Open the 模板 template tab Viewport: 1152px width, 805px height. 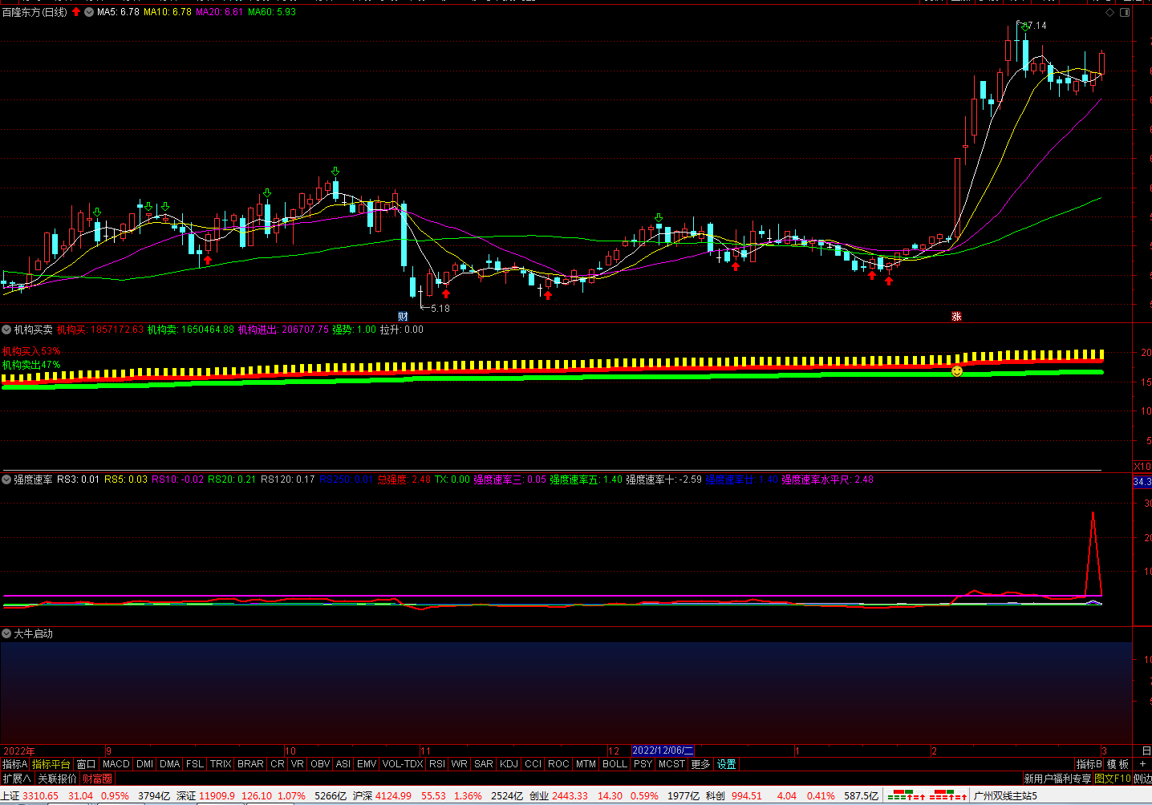[x=1118, y=764]
